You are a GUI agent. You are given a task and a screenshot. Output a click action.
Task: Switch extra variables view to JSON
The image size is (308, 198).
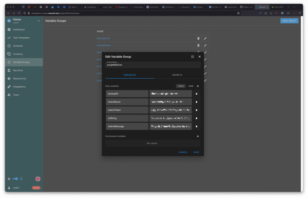coord(191,86)
